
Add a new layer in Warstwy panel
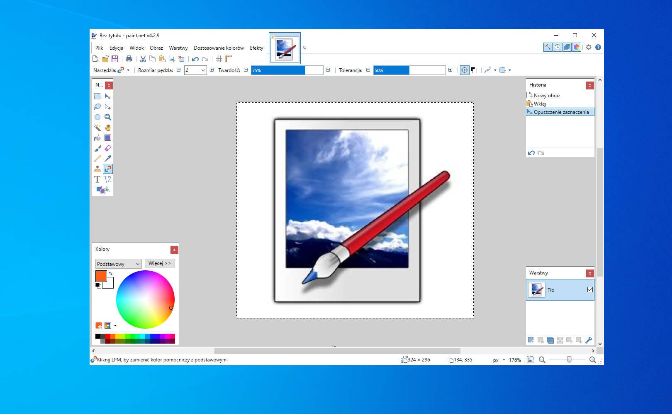pos(531,340)
